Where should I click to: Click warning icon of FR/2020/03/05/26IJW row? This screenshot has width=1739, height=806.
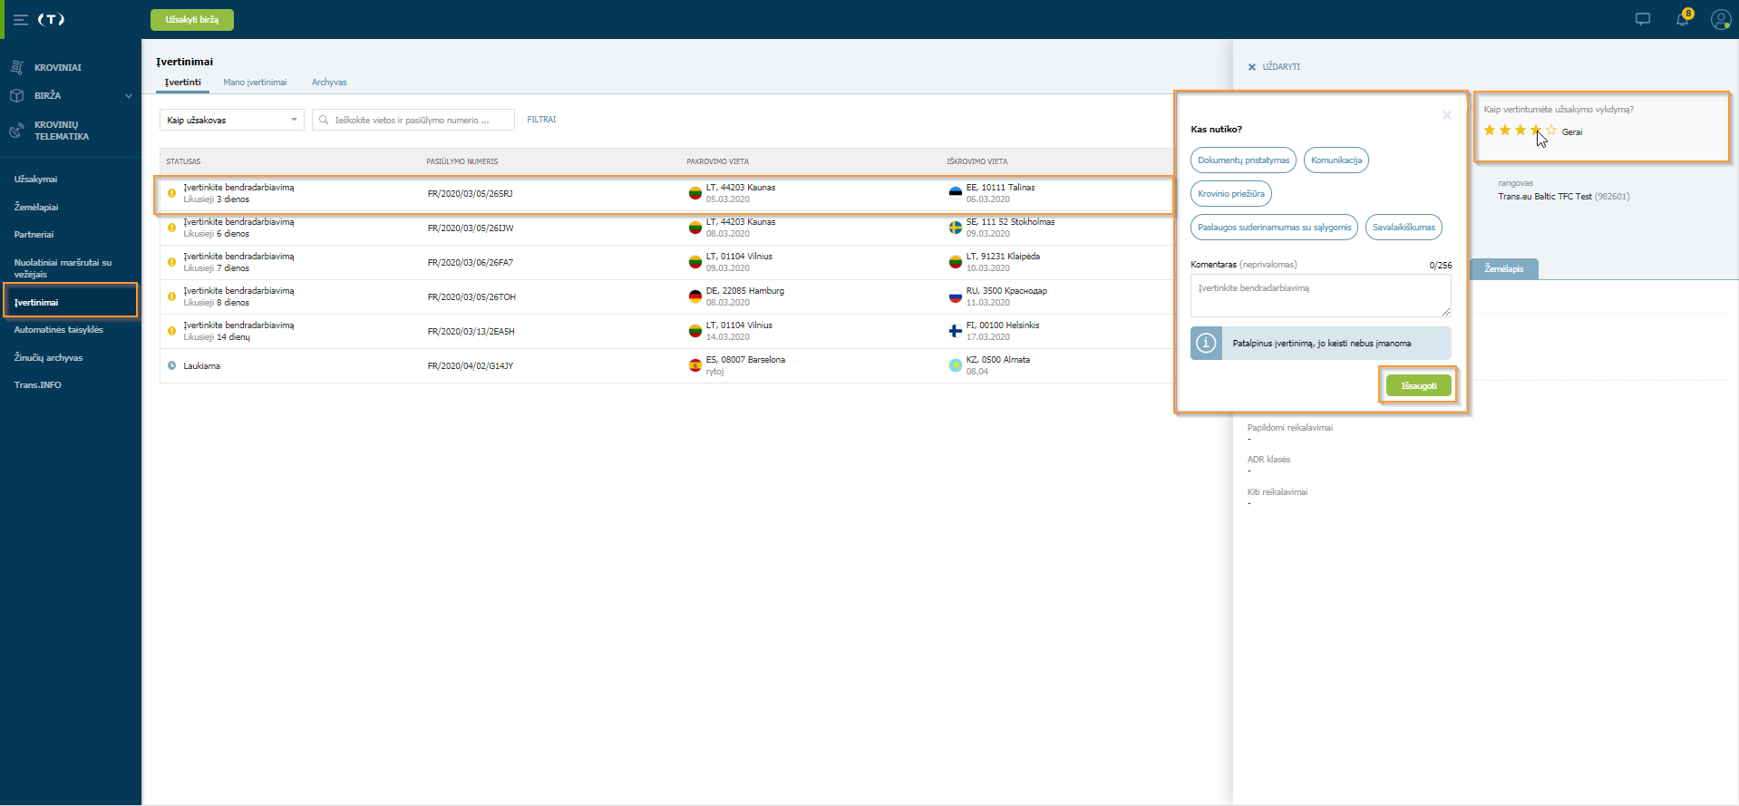pyautogui.click(x=171, y=228)
